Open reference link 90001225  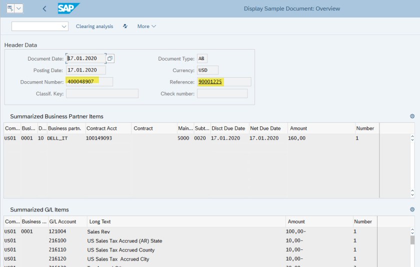point(210,82)
